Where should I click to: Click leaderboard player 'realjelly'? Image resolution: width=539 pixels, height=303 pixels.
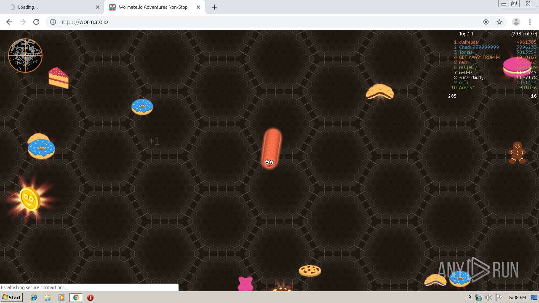click(x=468, y=67)
